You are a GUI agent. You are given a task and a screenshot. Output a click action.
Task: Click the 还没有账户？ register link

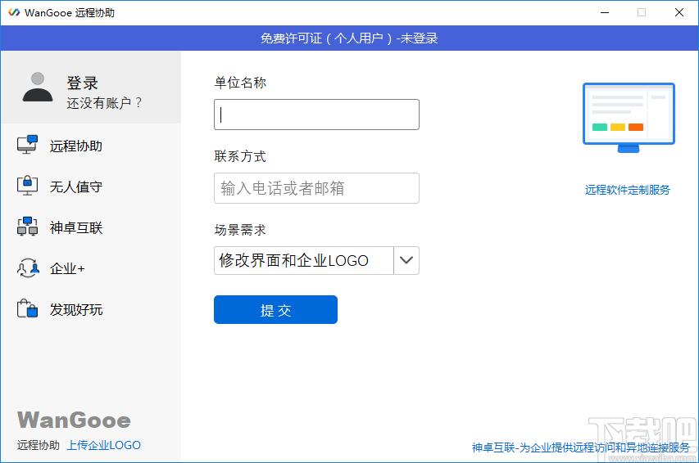coord(104,103)
